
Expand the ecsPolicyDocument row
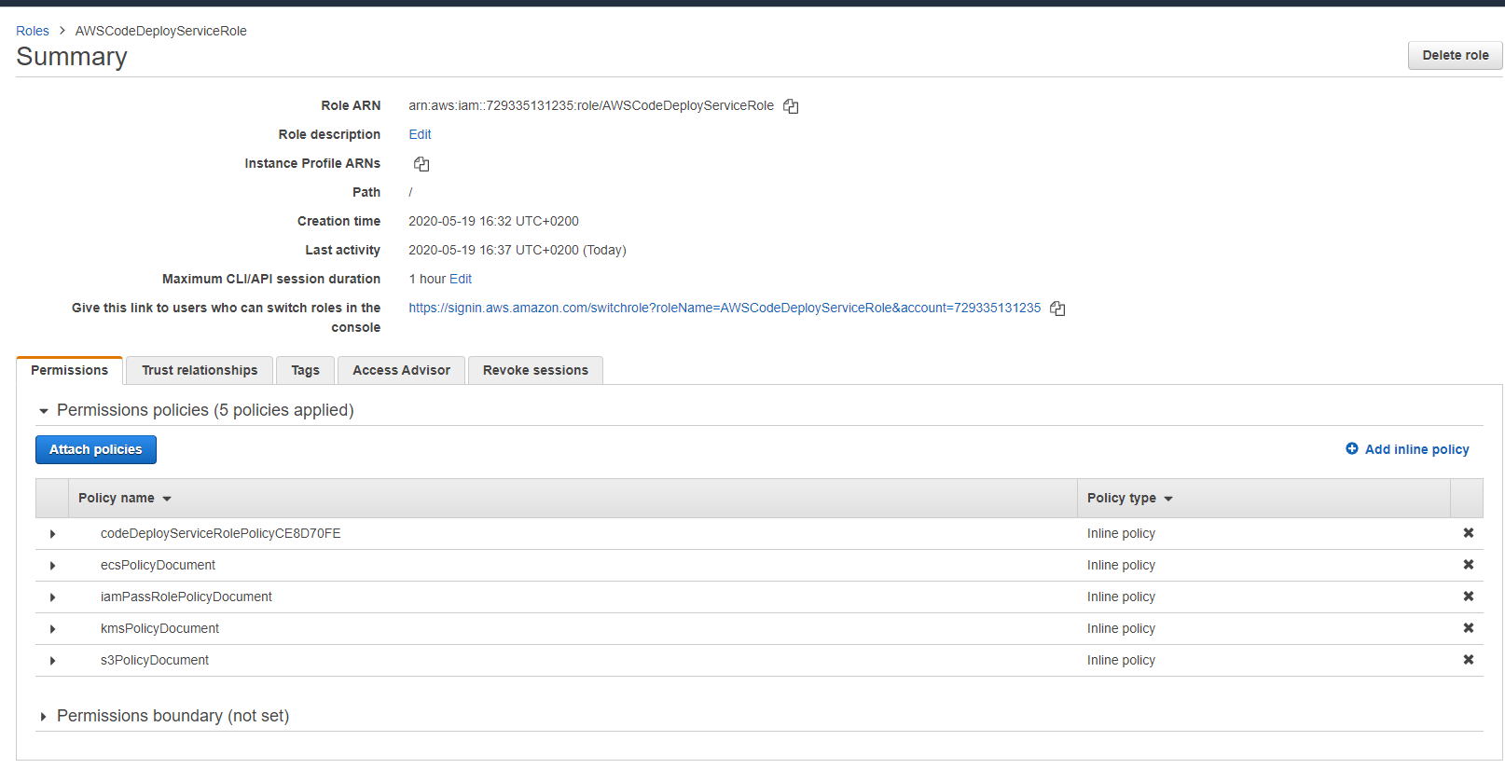point(52,566)
